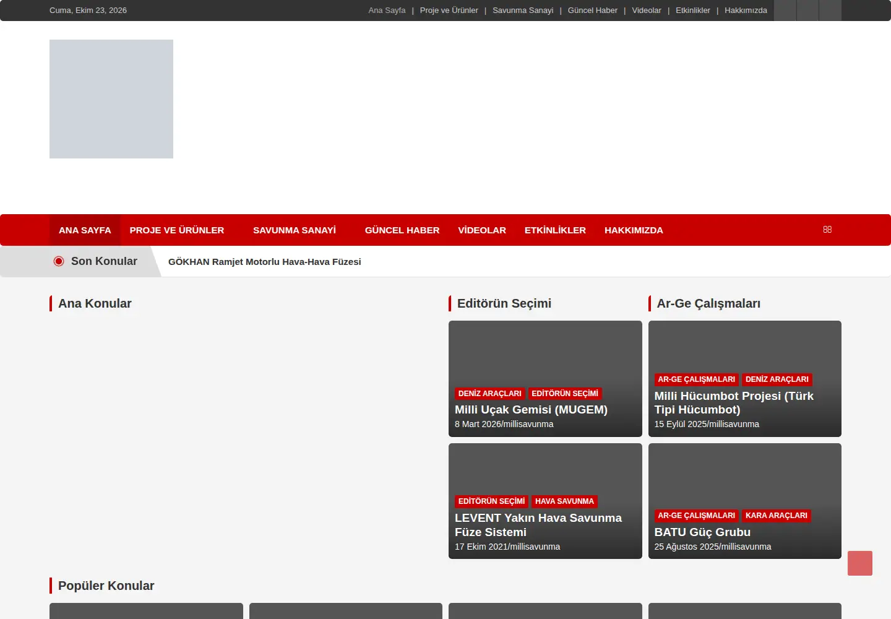Open the LEVENT card thumbnail image
Image resolution: width=891 pixels, height=619 pixels.
545,469
